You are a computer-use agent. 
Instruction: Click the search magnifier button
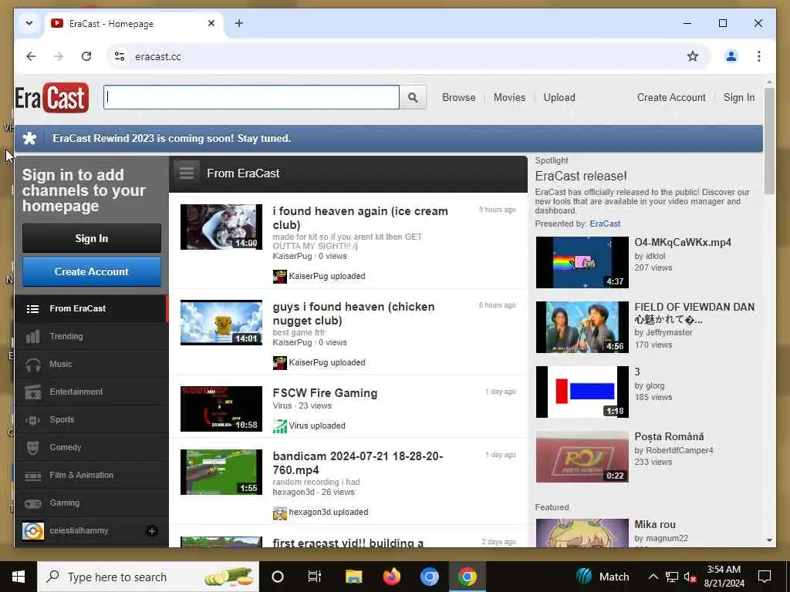click(413, 98)
